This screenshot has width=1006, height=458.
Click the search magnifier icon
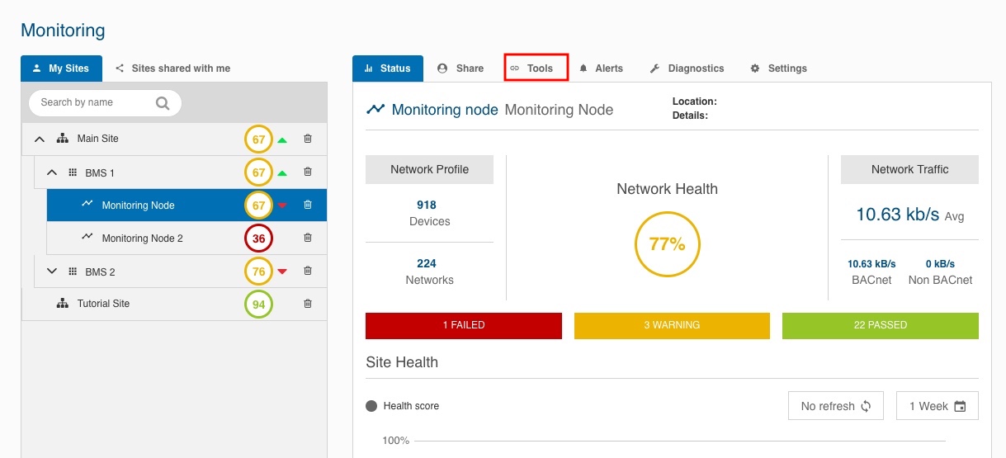tap(163, 103)
